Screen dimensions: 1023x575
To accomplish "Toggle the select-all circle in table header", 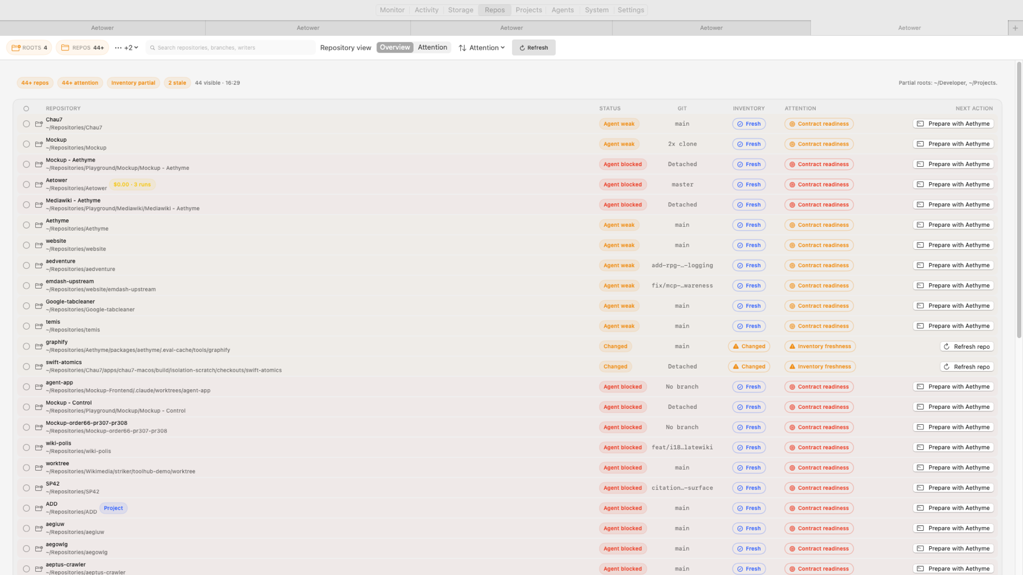I will pyautogui.click(x=26, y=109).
